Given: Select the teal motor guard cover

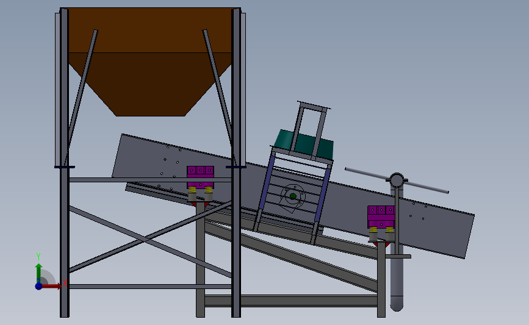Looking at the screenshot, I should [x=304, y=145].
